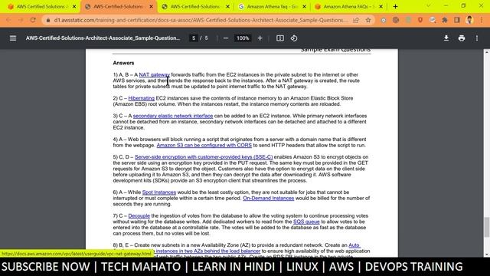
Task: Click the address bar URL
Action: (x=200, y=20)
